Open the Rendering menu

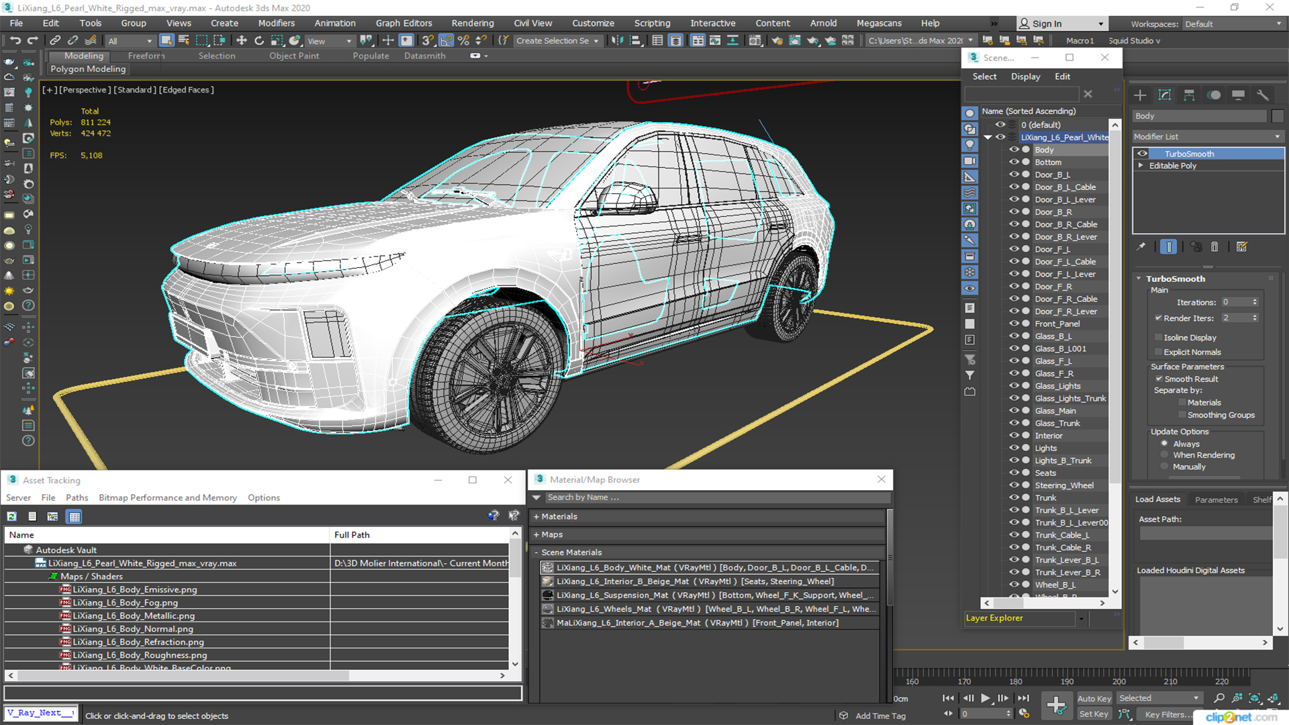[473, 23]
